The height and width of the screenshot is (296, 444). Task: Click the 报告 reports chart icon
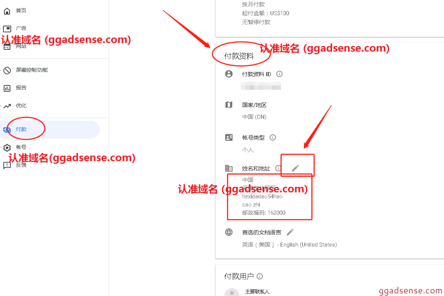(x=7, y=88)
